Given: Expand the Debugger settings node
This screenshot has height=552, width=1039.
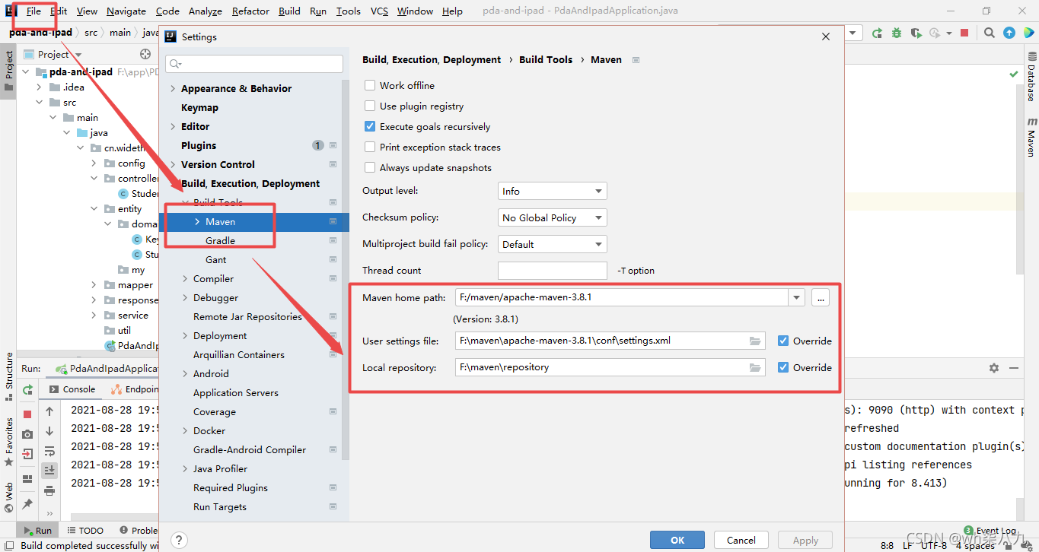Looking at the screenshot, I should click(185, 298).
